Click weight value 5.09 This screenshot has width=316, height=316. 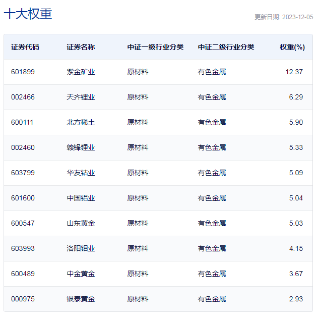296,173
